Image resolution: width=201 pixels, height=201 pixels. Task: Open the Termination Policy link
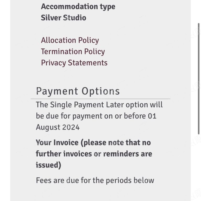(x=73, y=52)
